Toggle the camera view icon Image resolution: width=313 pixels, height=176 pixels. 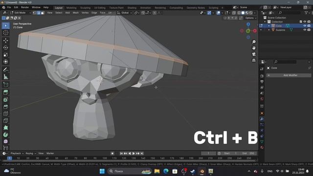coord(254,54)
